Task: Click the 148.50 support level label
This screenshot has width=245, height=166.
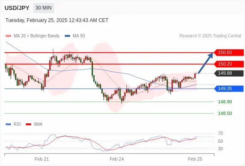Action: point(225,113)
